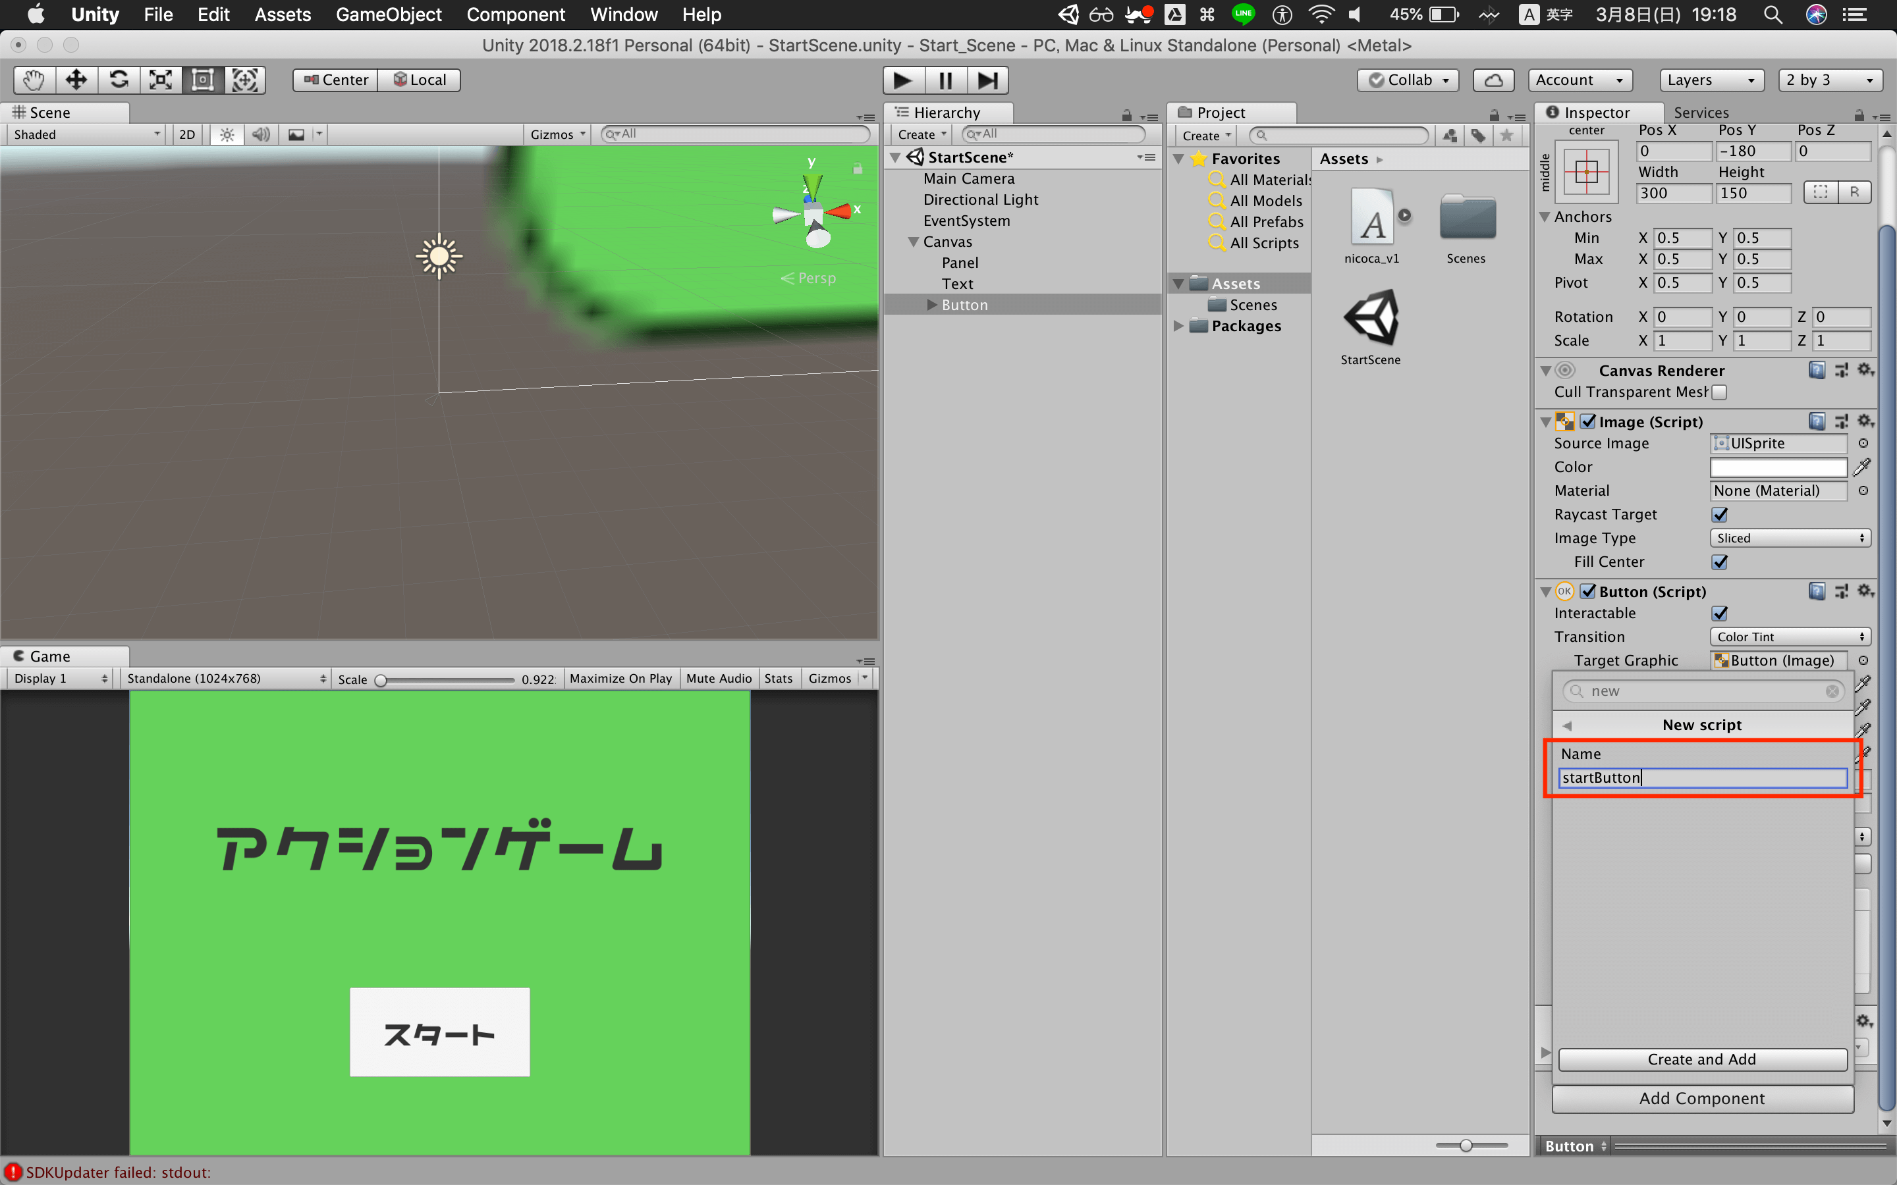Disable the Image script component
This screenshot has height=1185, width=1897.
click(1588, 421)
